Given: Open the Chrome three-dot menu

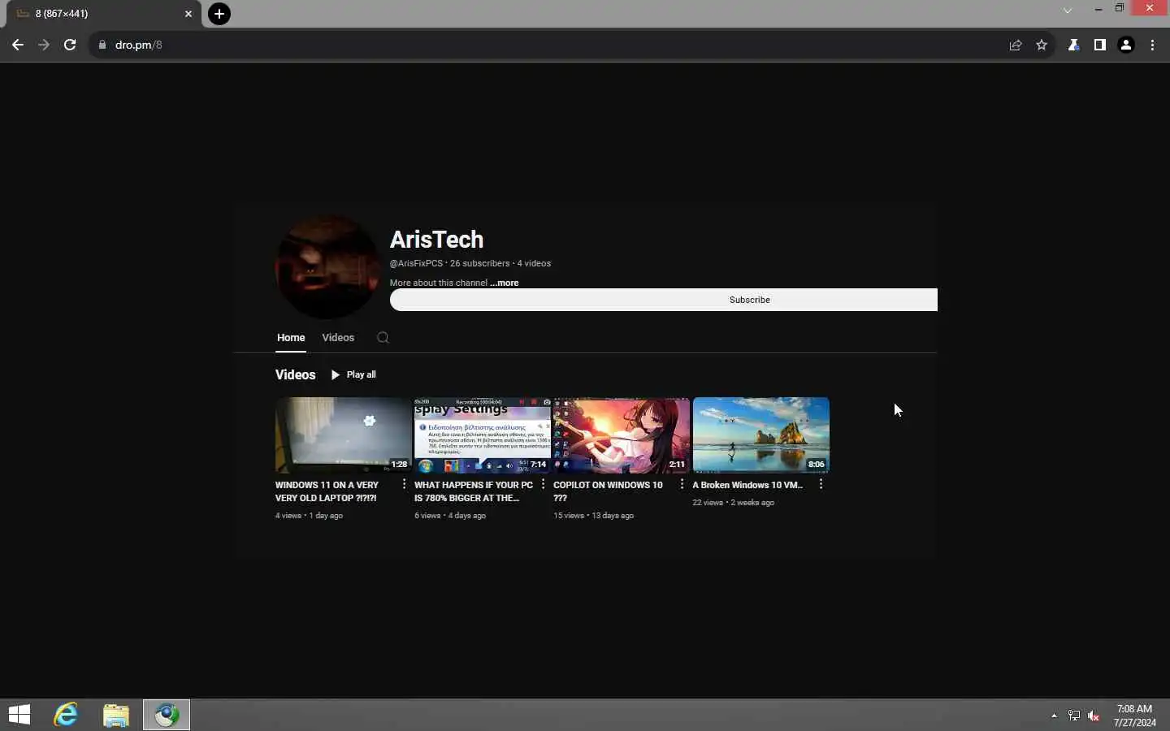Looking at the screenshot, I should coord(1152,45).
